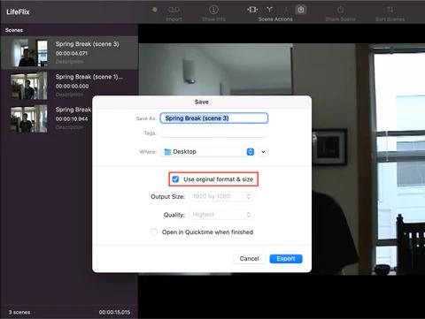Screen dimensions: 425x319
Task: Click the export scene icon in Scene Actions
Action: (301, 10)
